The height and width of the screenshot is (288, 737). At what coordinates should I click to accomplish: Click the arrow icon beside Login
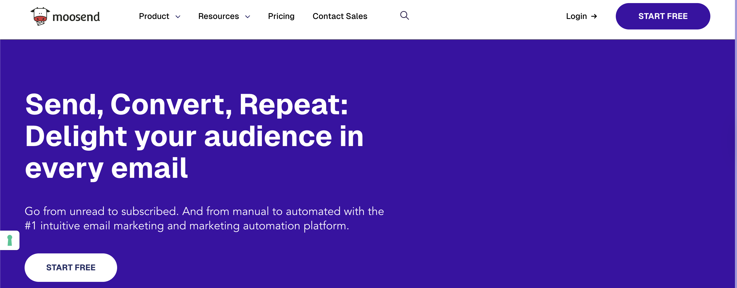click(x=594, y=16)
